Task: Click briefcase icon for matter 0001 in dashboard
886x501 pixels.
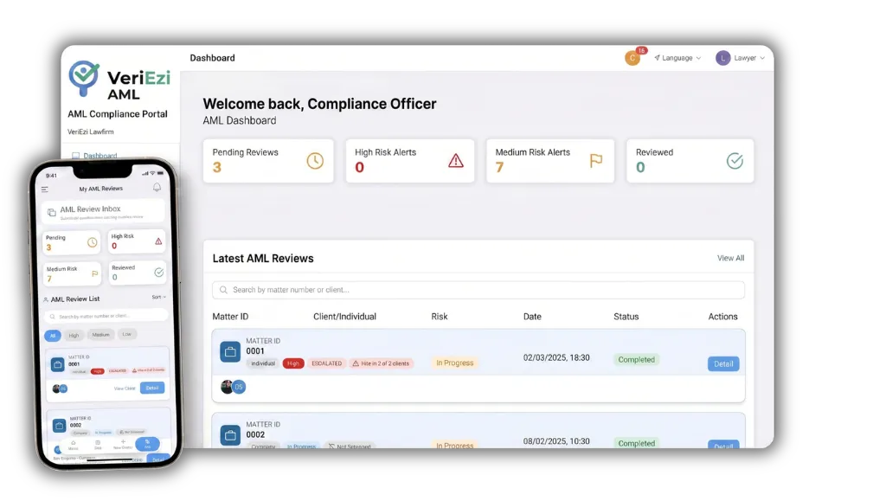Action: point(230,352)
